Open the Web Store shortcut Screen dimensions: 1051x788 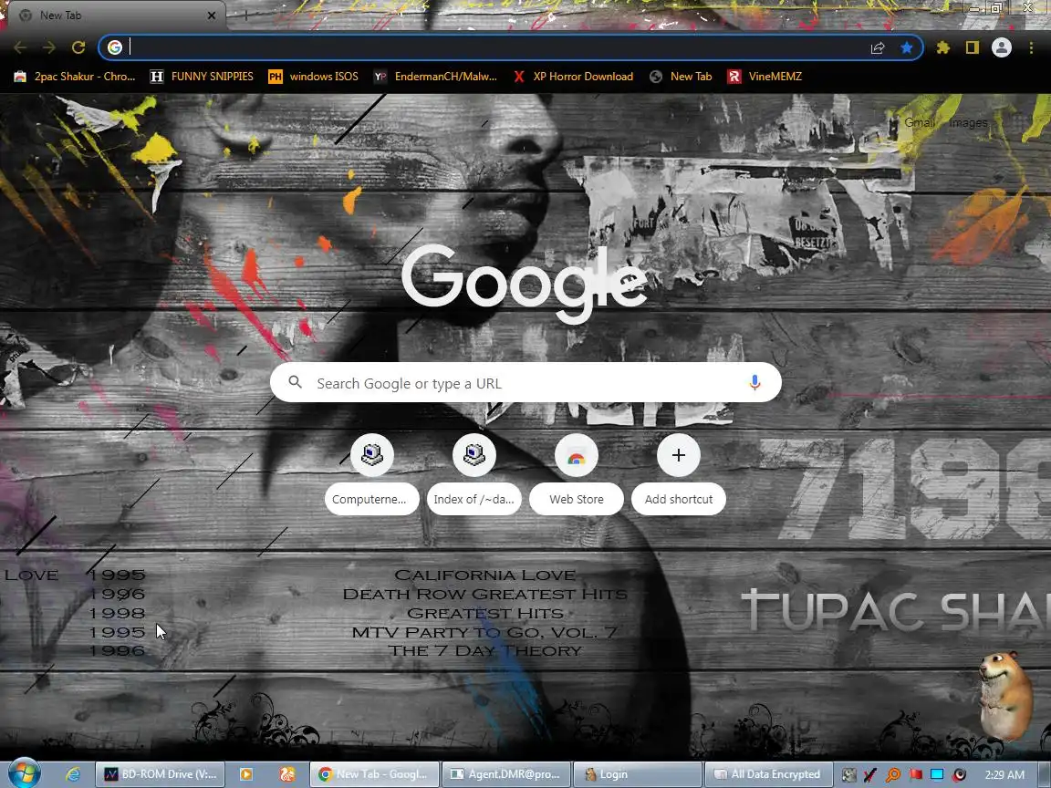[577, 474]
